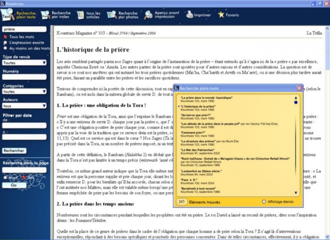Select the L'expression exacte option
The height and width of the screenshot is (240, 330).
5,43
